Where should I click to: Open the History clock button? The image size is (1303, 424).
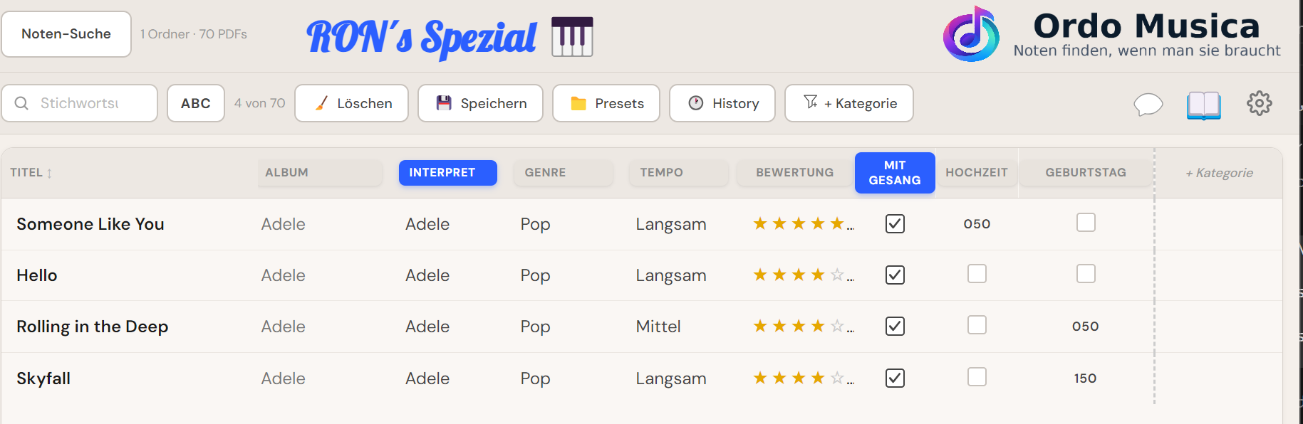pyautogui.click(x=722, y=103)
